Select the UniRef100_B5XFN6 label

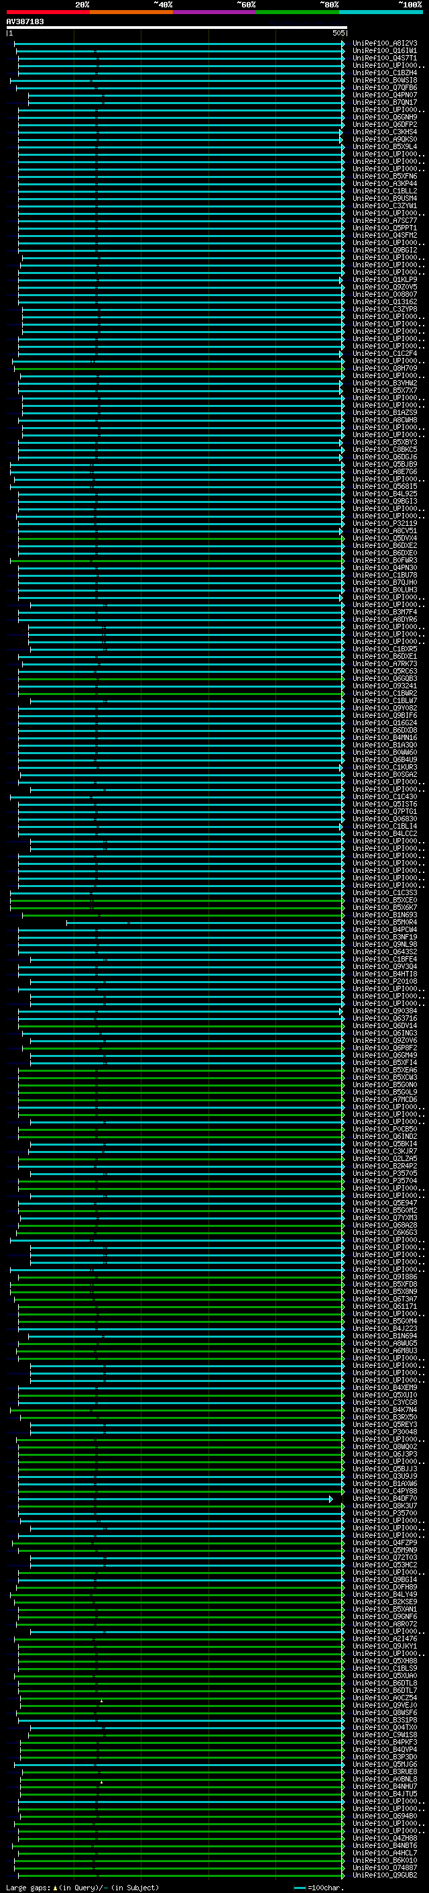(x=385, y=177)
